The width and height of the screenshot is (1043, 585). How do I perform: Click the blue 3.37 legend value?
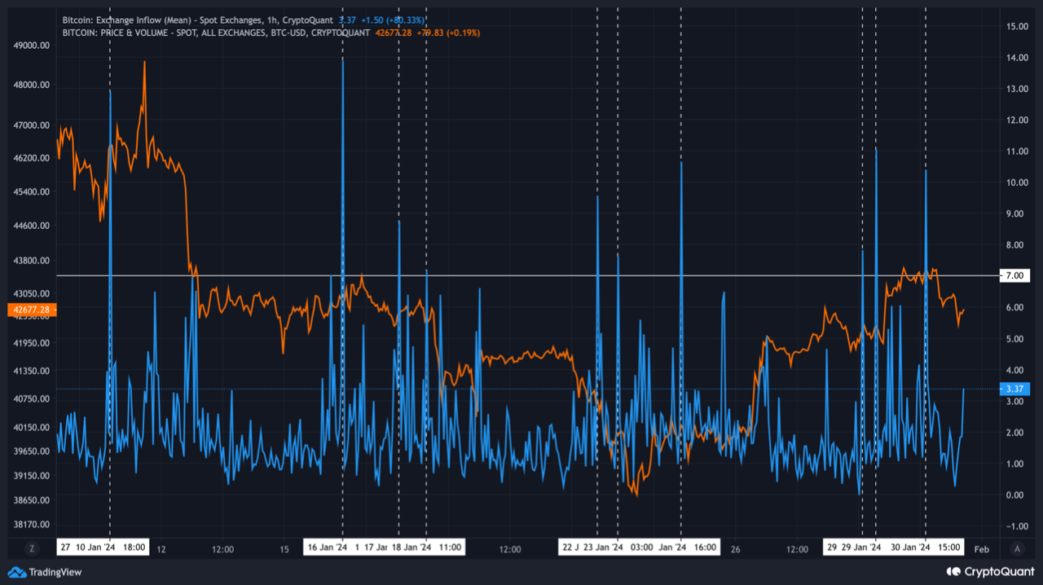click(x=346, y=20)
